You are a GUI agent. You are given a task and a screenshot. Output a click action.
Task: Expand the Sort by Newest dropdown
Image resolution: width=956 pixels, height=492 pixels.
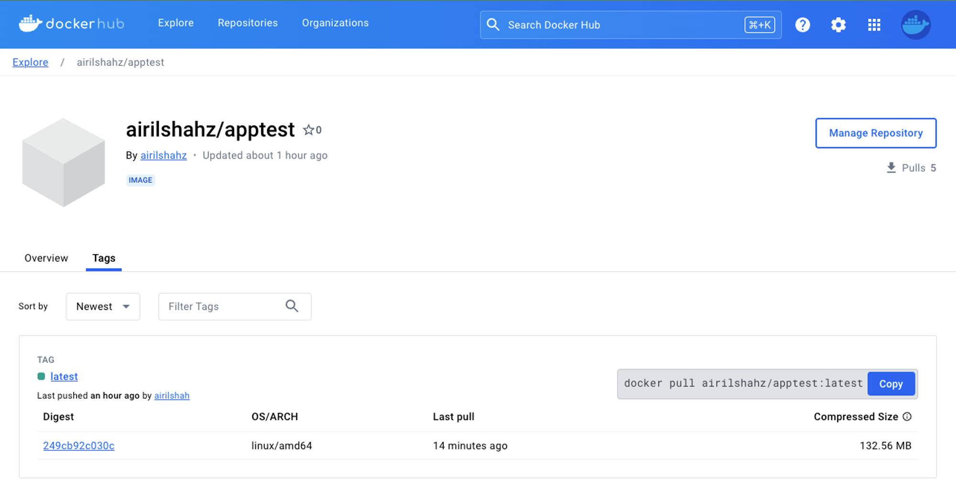103,307
